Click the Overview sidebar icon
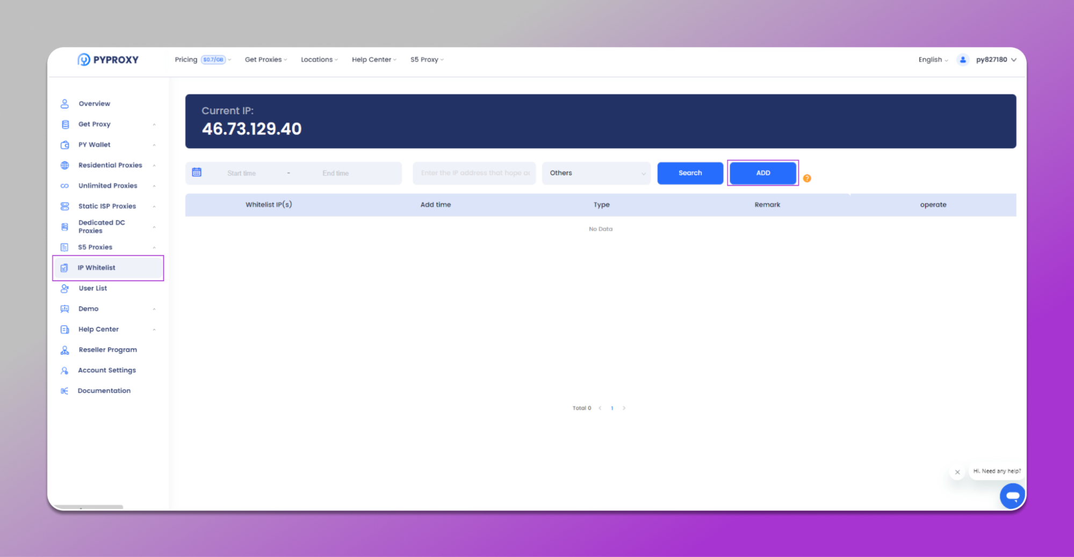 (x=64, y=104)
